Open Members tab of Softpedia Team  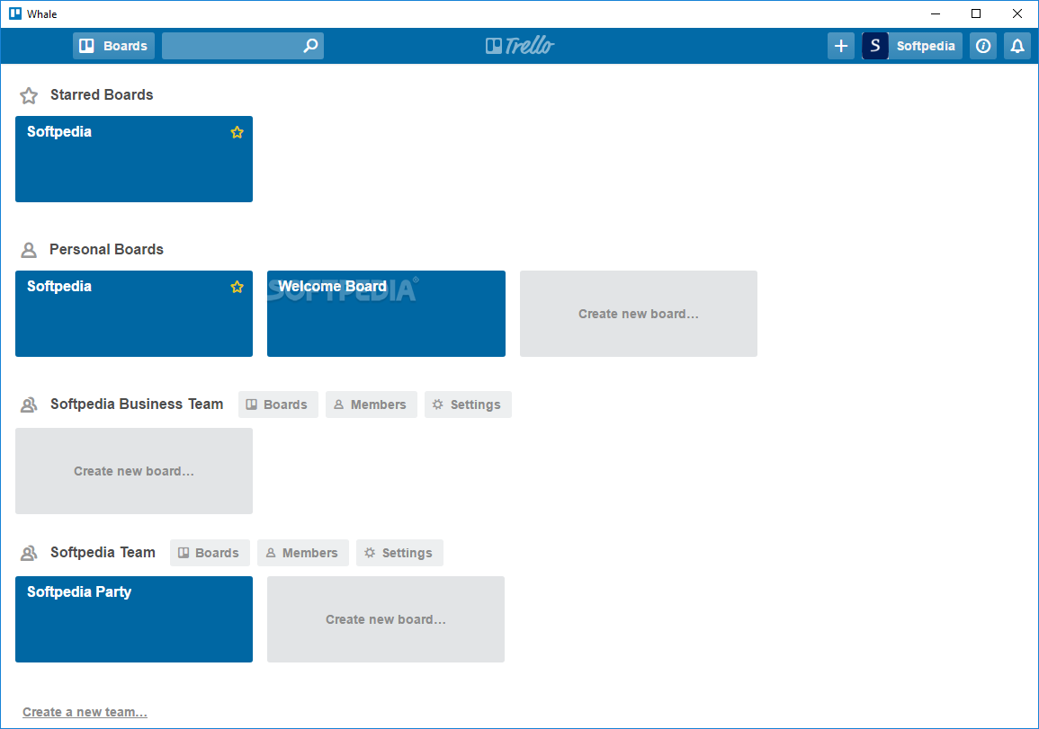tap(303, 553)
